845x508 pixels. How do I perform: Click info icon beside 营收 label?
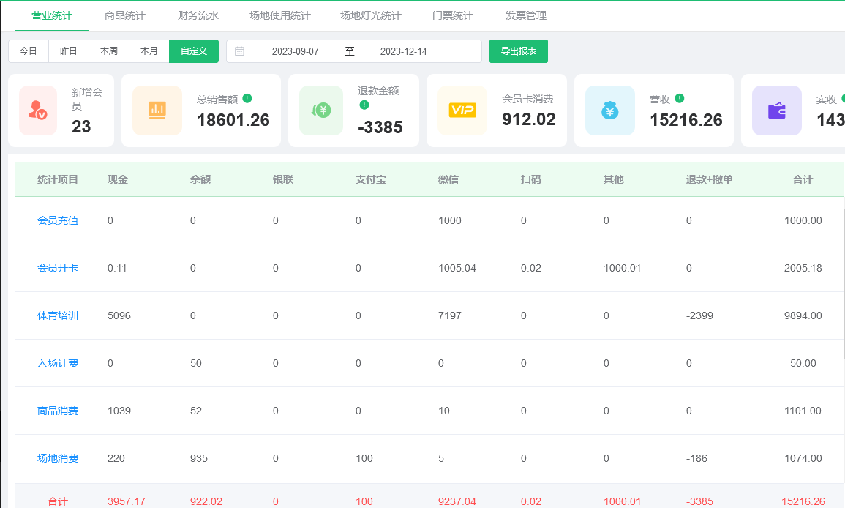tap(680, 98)
